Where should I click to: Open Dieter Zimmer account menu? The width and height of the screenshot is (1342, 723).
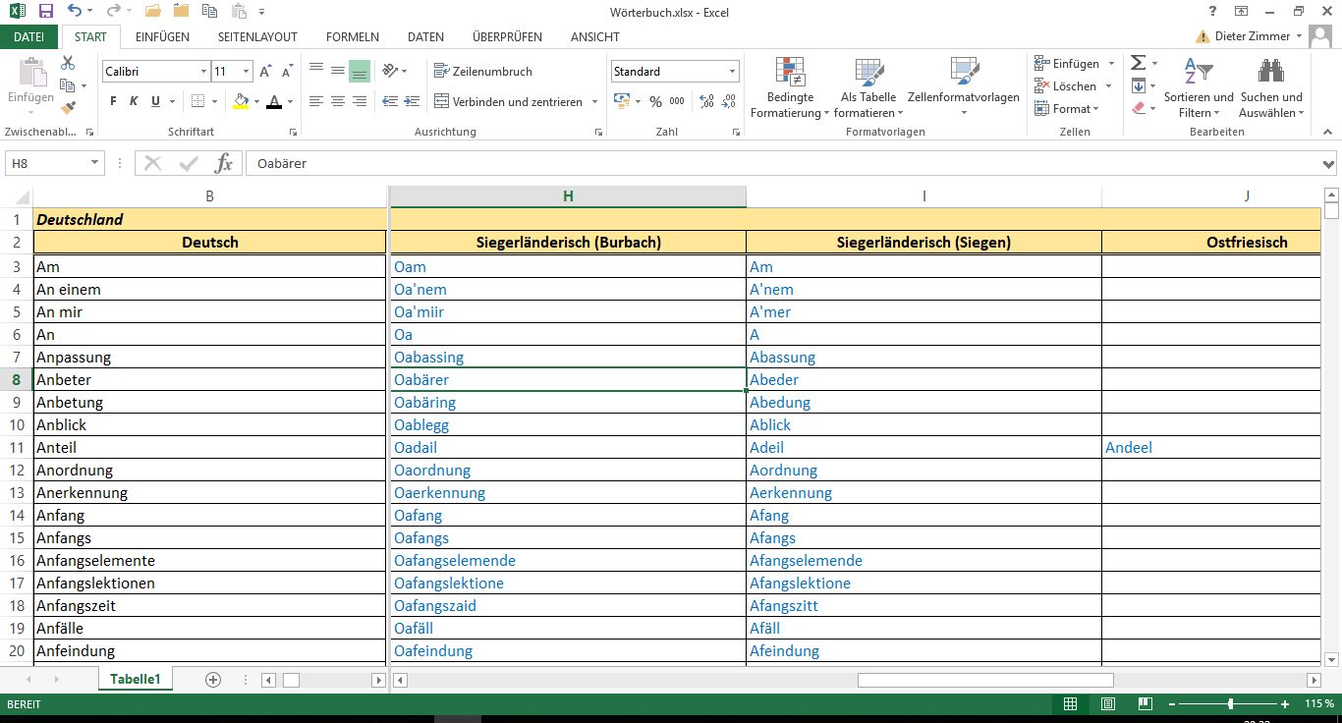tap(1258, 35)
